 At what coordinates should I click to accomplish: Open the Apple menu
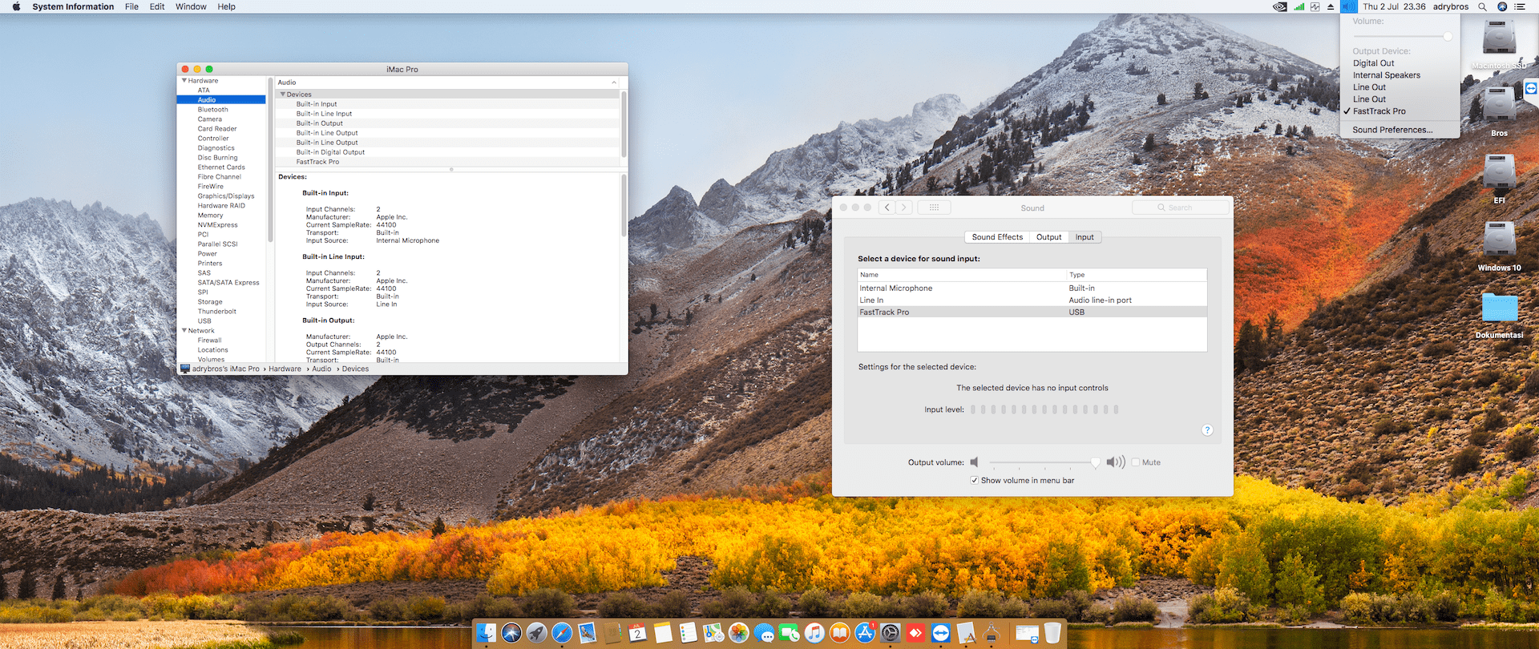click(16, 6)
